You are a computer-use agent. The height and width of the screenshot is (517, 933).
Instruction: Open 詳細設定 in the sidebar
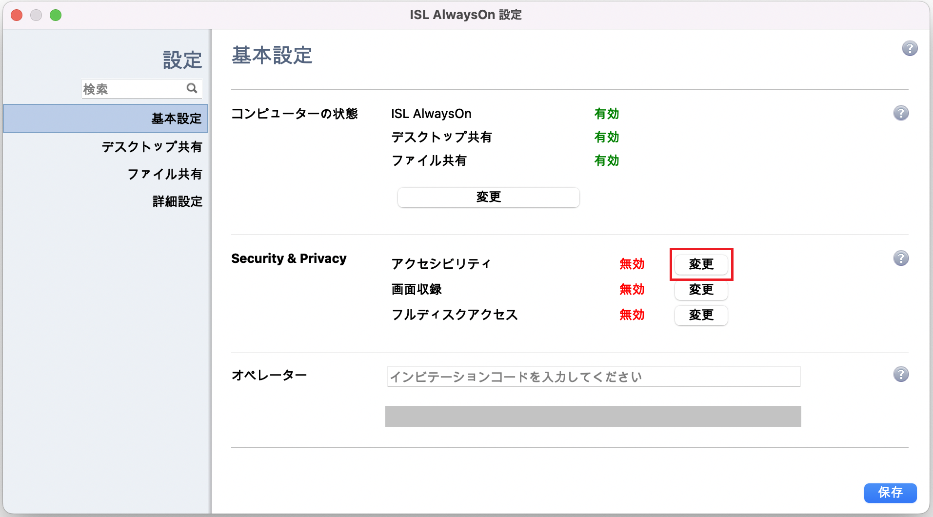178,201
